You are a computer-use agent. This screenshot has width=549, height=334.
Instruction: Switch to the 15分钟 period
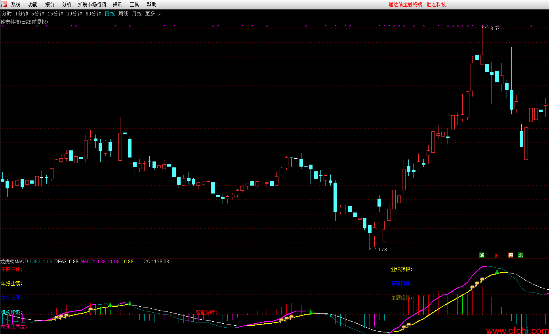pos(55,13)
